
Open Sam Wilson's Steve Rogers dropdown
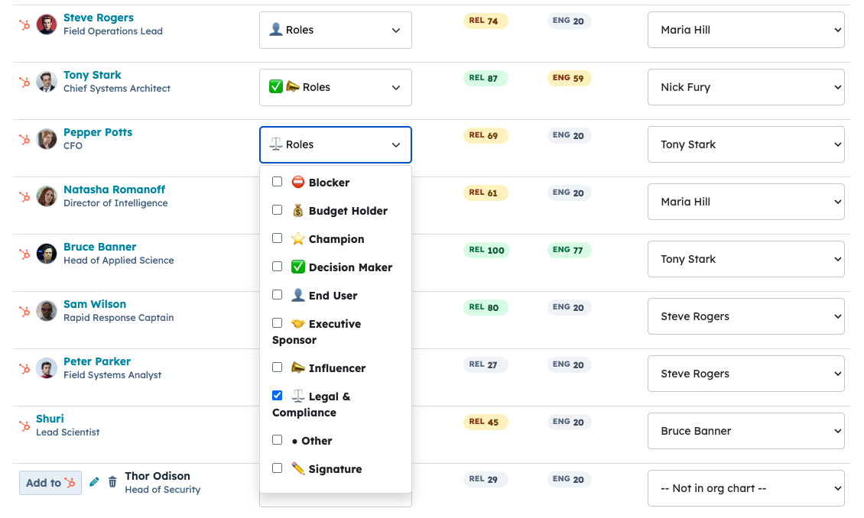[746, 316]
